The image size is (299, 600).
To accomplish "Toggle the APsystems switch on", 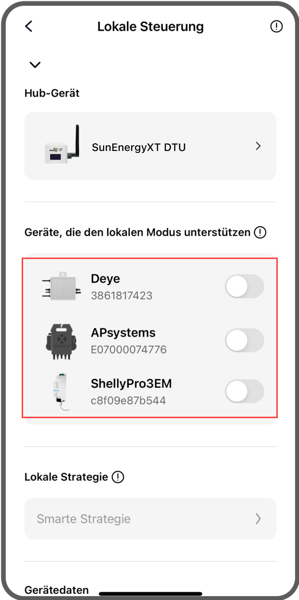I will tap(245, 341).
